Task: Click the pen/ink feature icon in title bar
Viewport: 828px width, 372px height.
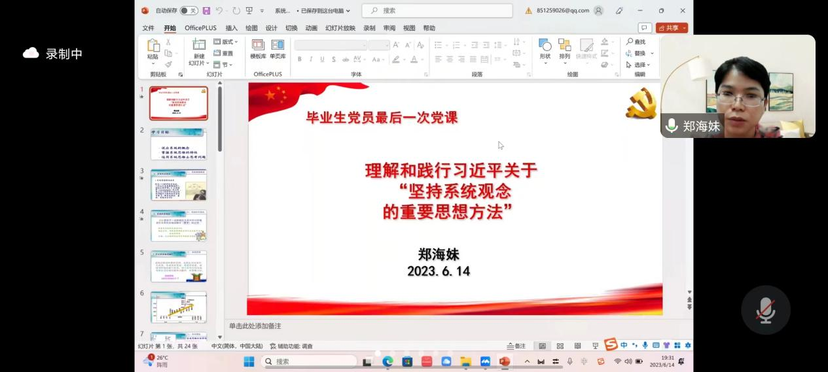Action: click(619, 10)
